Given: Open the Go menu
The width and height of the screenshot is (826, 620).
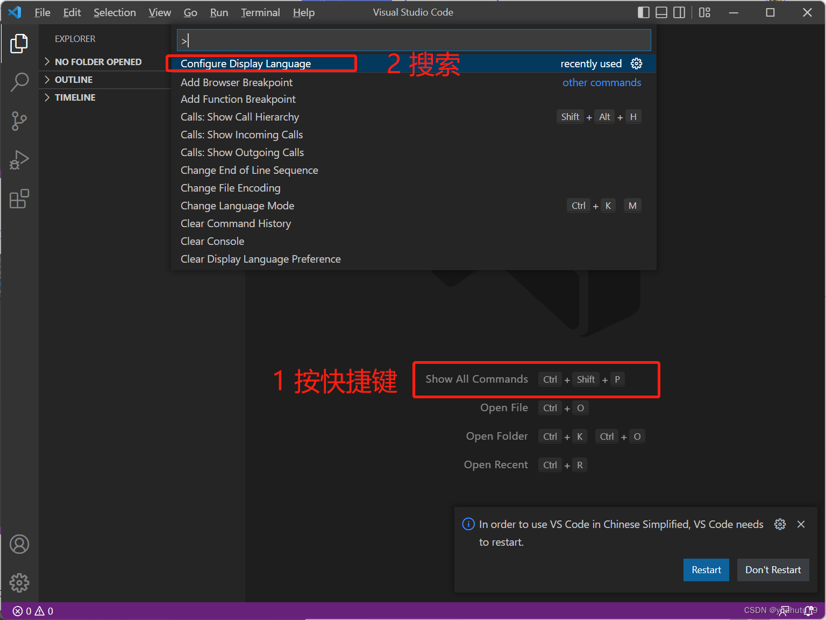Looking at the screenshot, I should click(190, 12).
